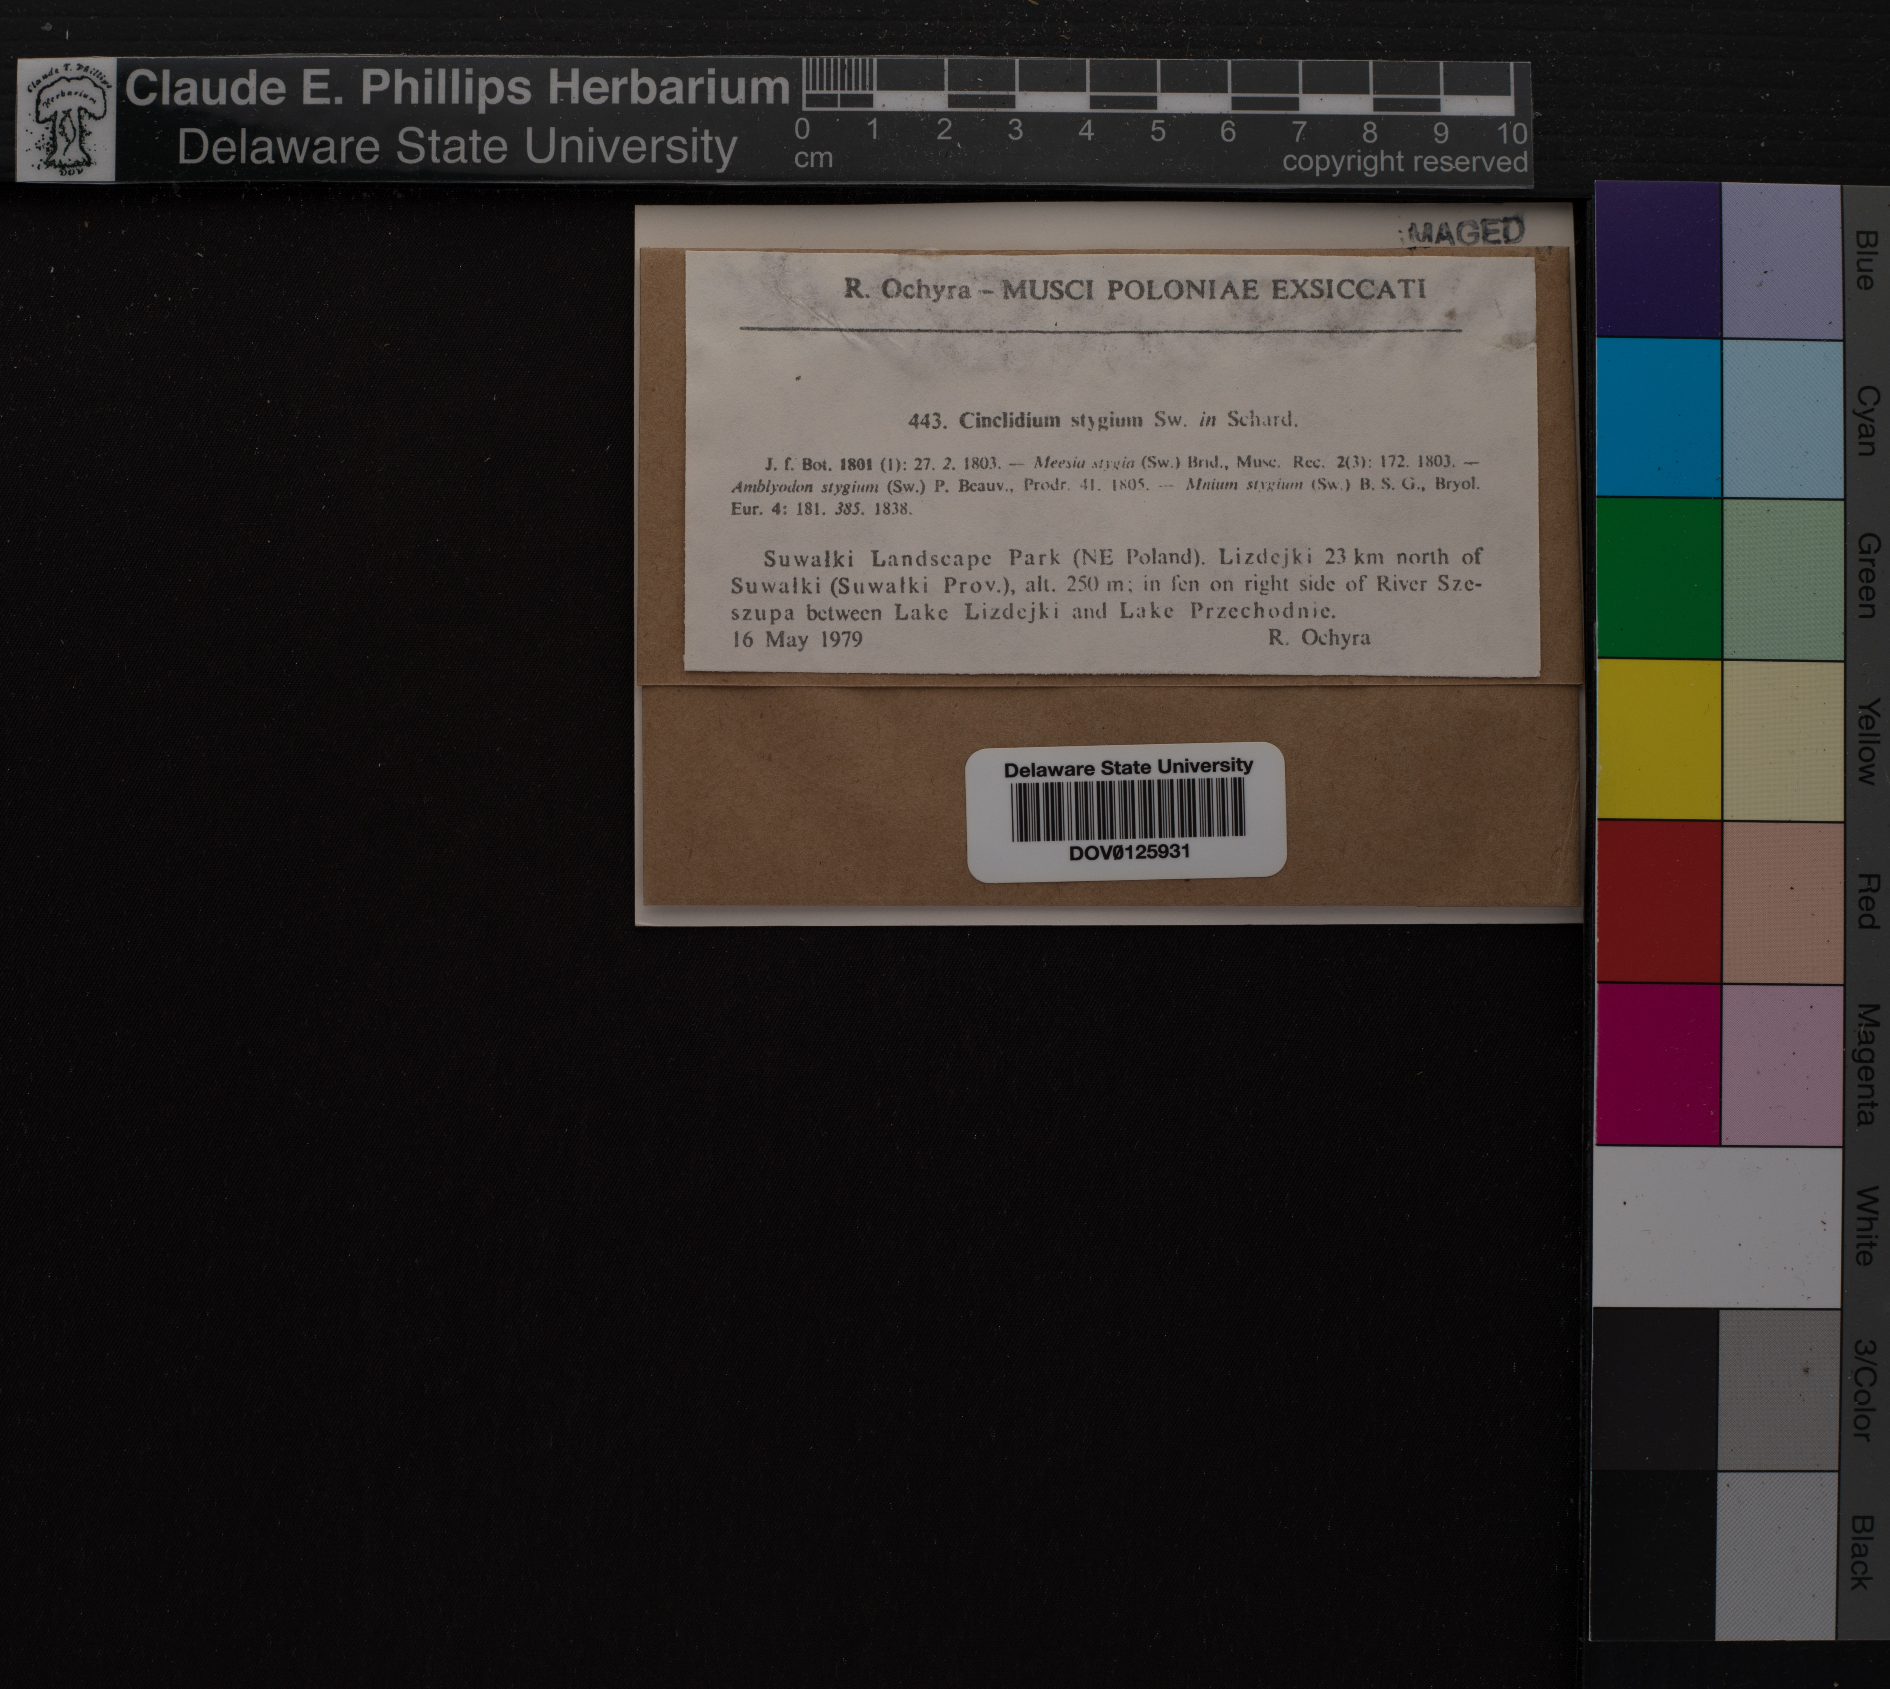Click the Claude E. Phillips Herbarium mushroom logo
This screenshot has height=1689, width=1890.
point(66,120)
